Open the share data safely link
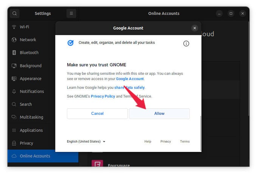The width and height of the screenshot is (257, 175). pyautogui.click(x=130, y=88)
